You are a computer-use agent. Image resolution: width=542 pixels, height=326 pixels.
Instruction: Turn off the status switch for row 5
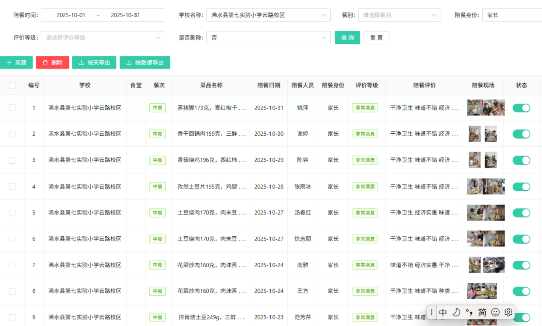521,213
